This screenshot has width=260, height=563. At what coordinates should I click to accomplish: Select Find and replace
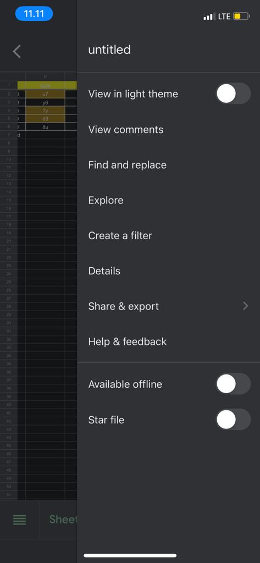coord(128,165)
